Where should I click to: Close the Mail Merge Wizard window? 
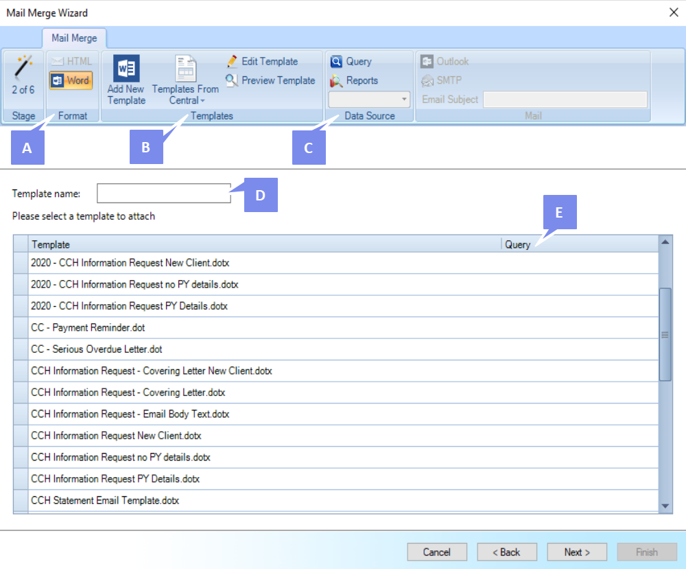tap(674, 12)
